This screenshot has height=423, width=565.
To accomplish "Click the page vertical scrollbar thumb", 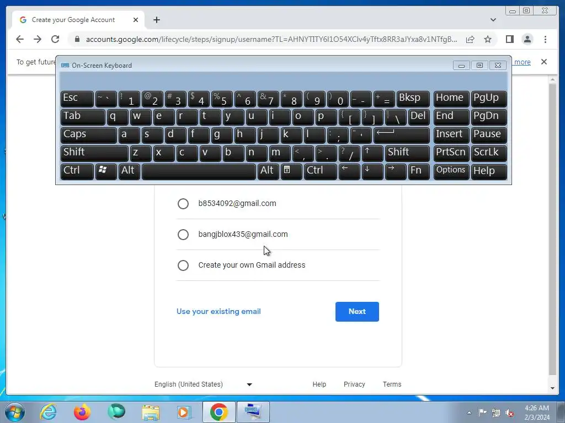I will tap(552, 230).
